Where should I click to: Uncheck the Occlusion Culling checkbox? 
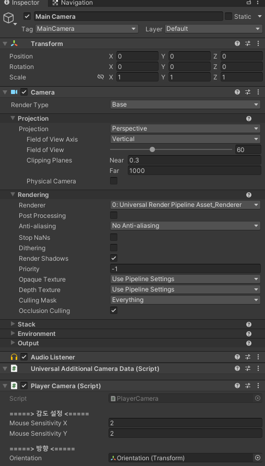[114, 310]
